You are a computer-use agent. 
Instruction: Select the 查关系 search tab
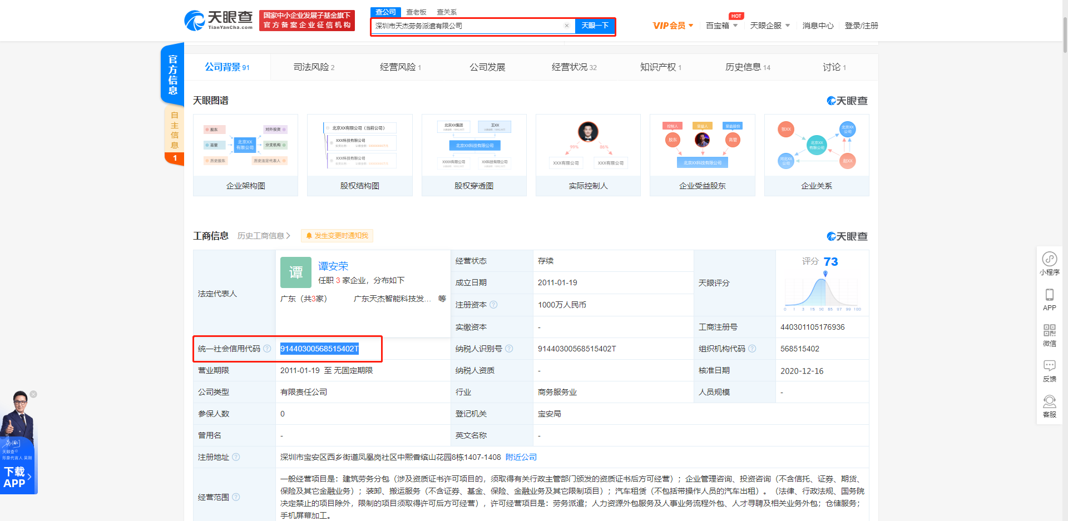pyautogui.click(x=447, y=12)
